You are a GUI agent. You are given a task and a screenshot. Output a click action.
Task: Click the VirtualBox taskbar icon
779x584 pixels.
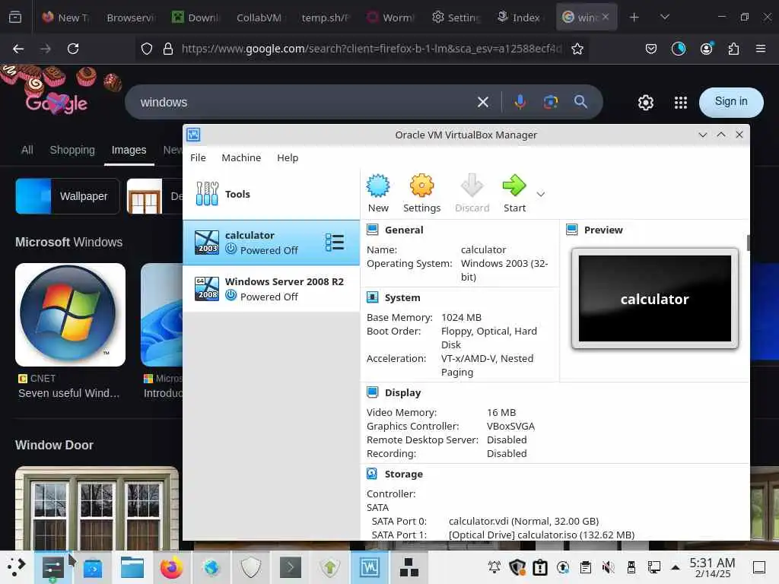(369, 567)
